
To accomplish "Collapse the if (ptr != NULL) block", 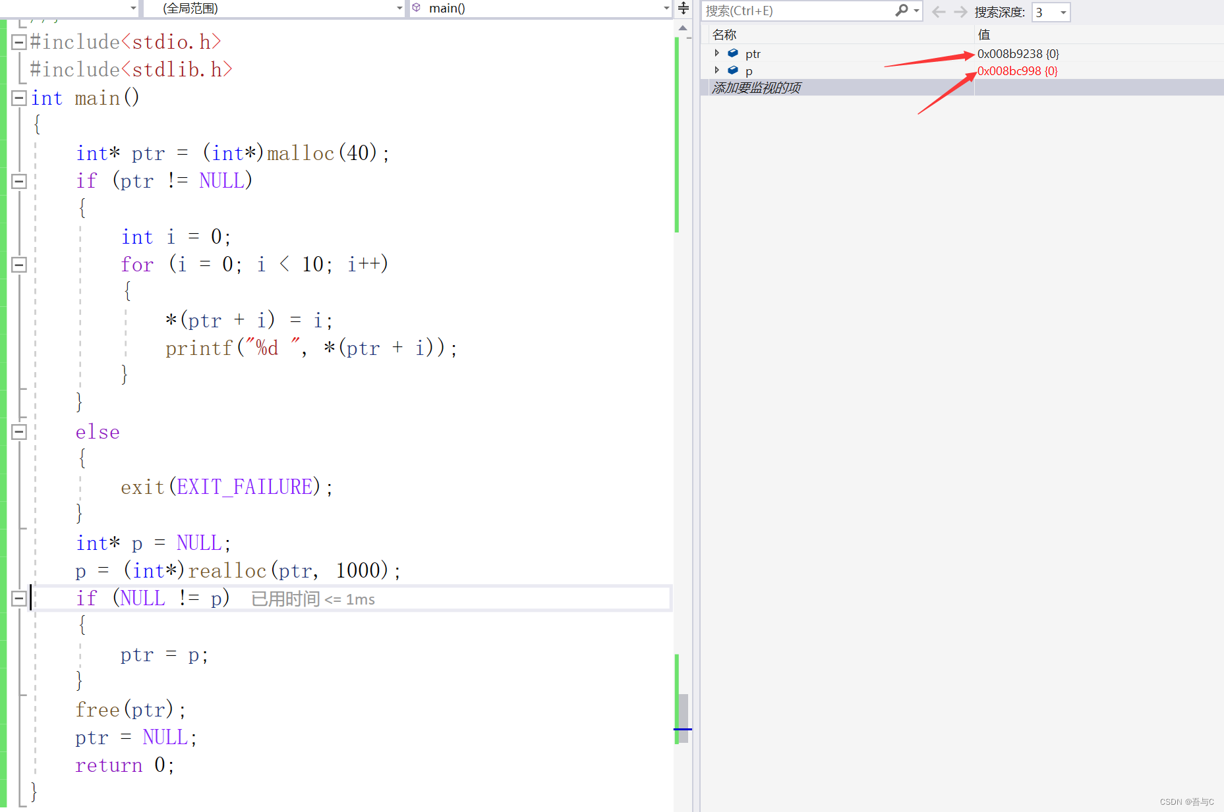I will click(x=19, y=181).
